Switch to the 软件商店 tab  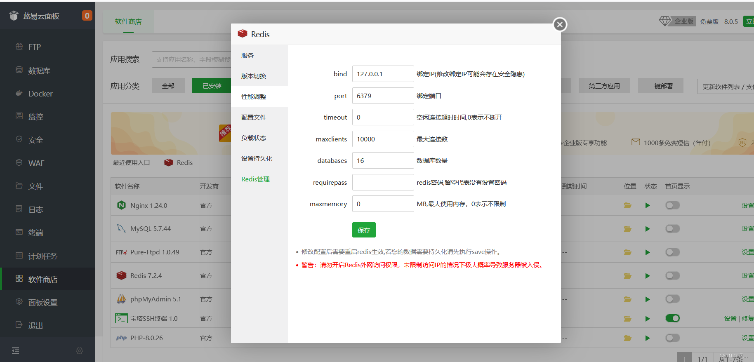(128, 21)
